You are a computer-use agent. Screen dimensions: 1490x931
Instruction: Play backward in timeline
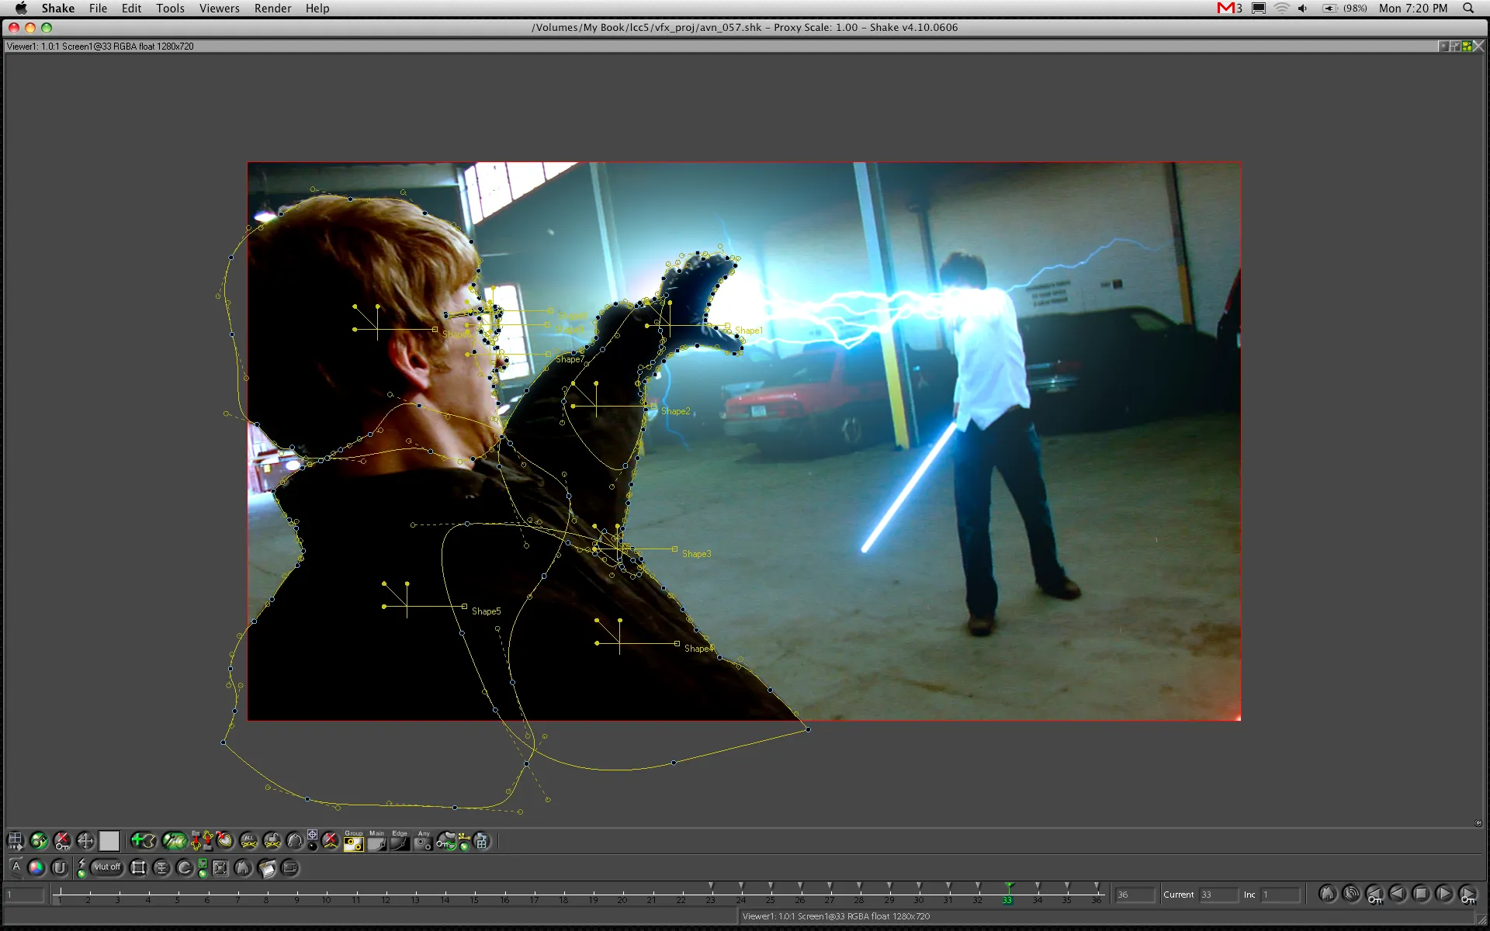[x=1398, y=894]
